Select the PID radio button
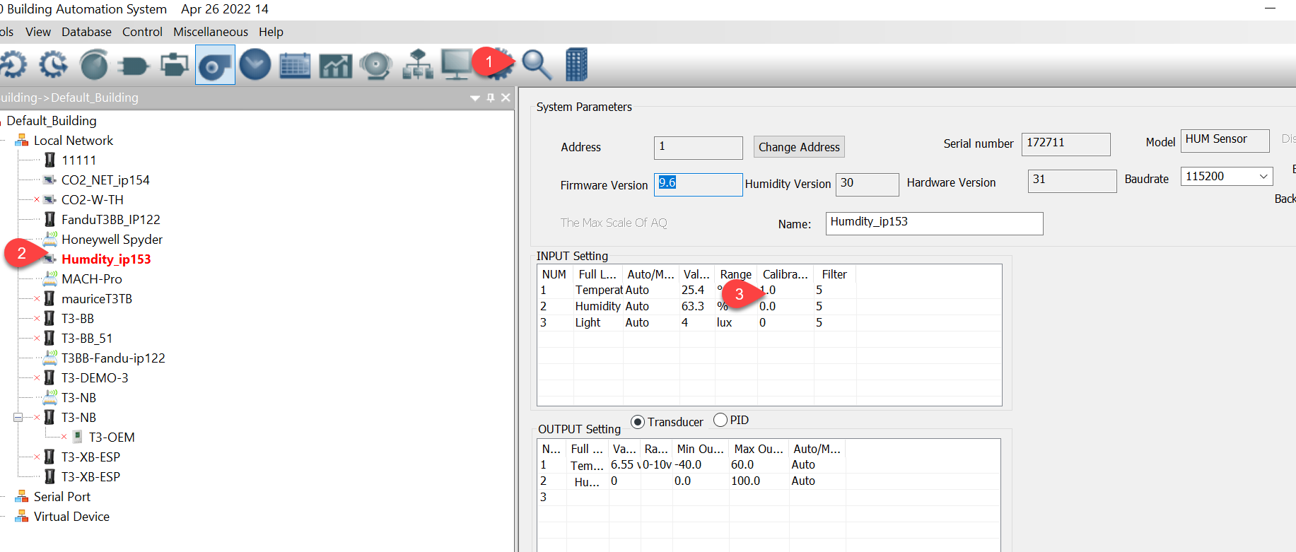Viewport: 1296px width, 552px height. [720, 421]
